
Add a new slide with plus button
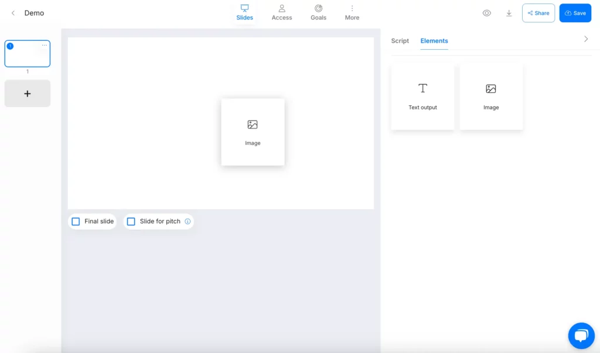[27, 94]
